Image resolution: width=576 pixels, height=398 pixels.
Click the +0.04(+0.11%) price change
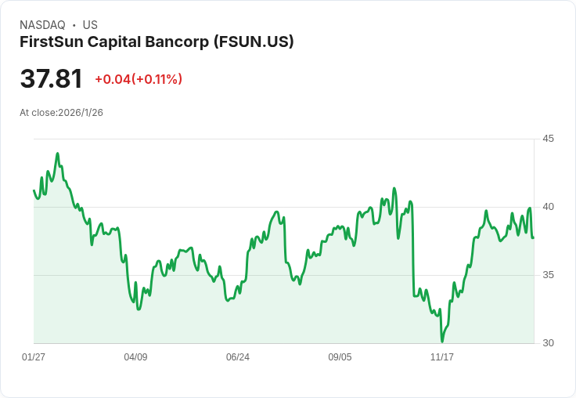(139, 79)
